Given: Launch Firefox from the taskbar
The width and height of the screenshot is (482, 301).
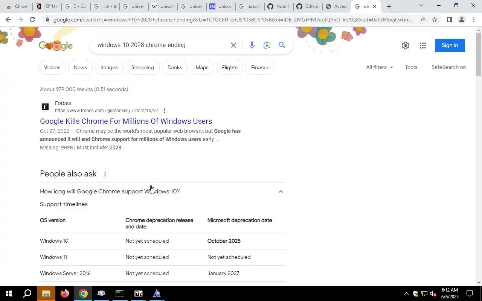Looking at the screenshot, I should click(64, 293).
